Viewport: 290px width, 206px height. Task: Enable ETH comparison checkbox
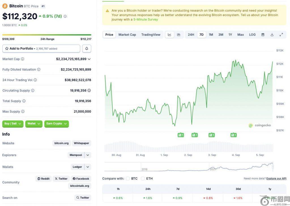tap(143, 179)
